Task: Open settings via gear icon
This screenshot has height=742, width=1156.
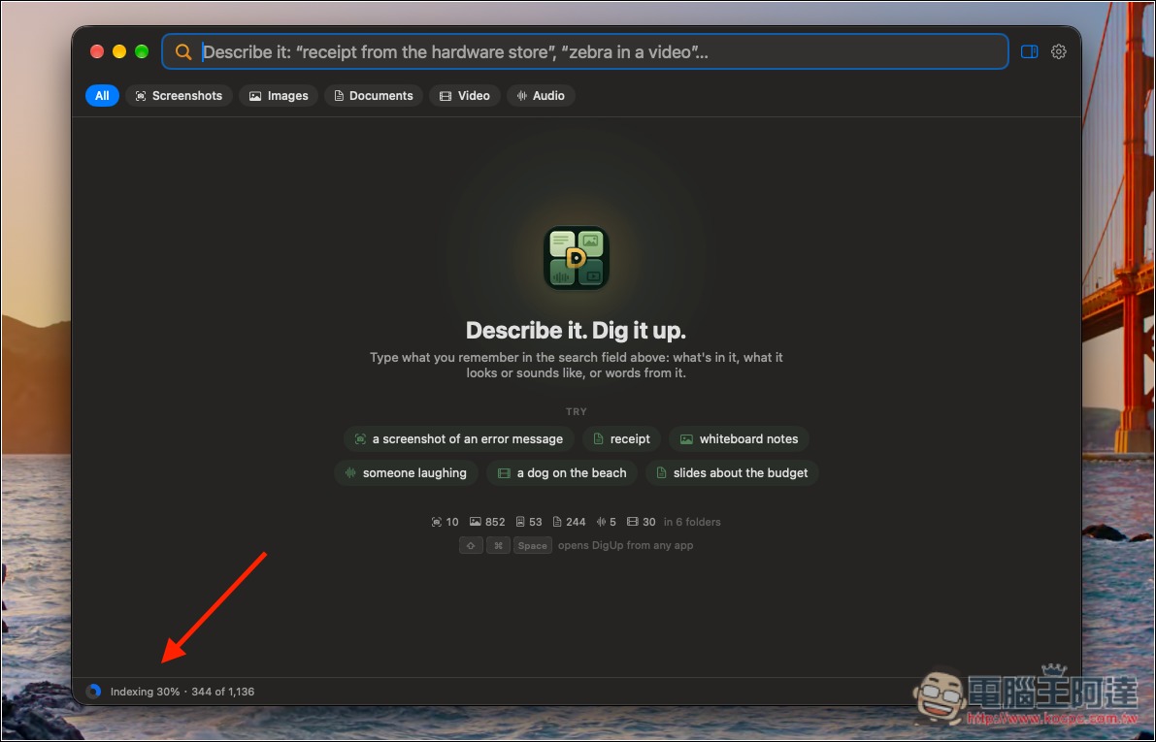Action: (x=1059, y=51)
